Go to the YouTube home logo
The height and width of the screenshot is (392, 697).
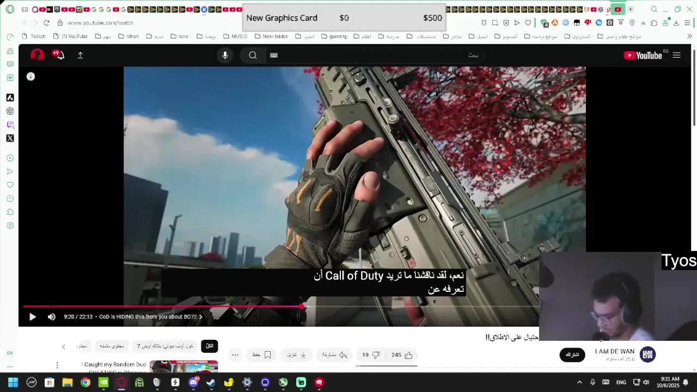(643, 55)
